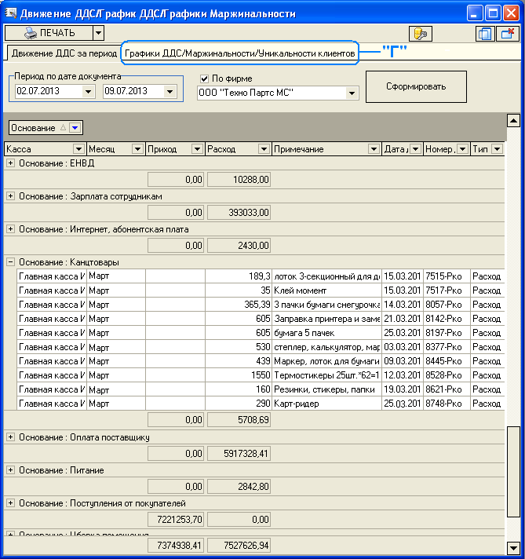Click document number 8748-Рко

(x=447, y=404)
